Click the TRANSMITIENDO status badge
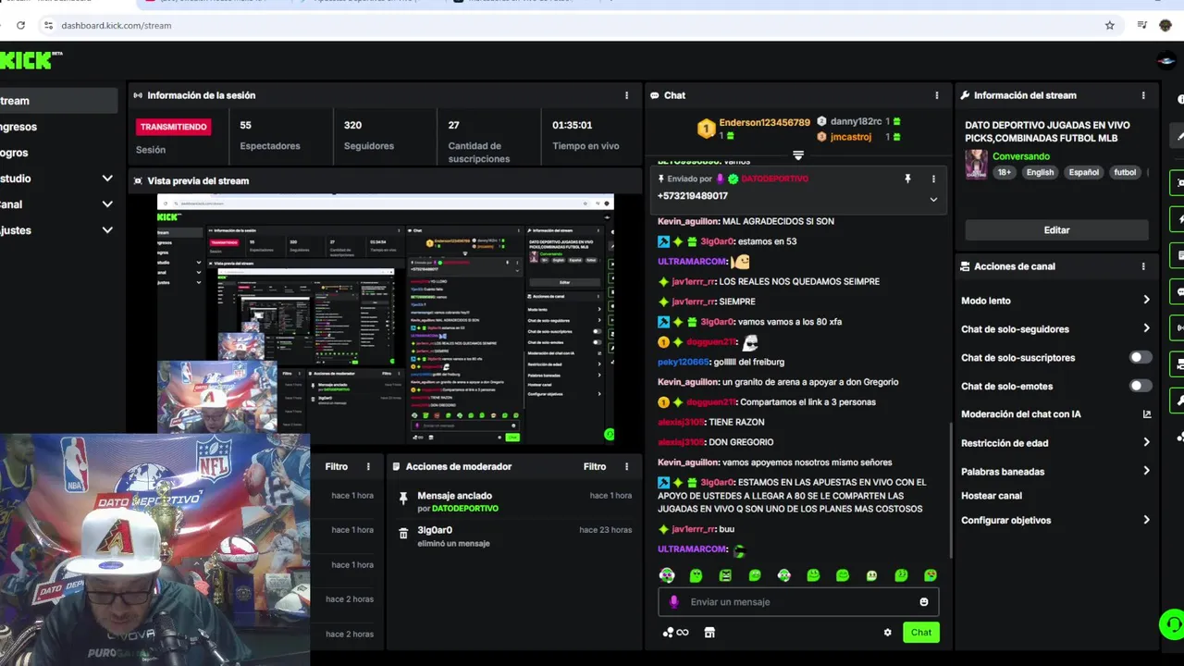This screenshot has height=666, width=1184. pyautogui.click(x=173, y=127)
